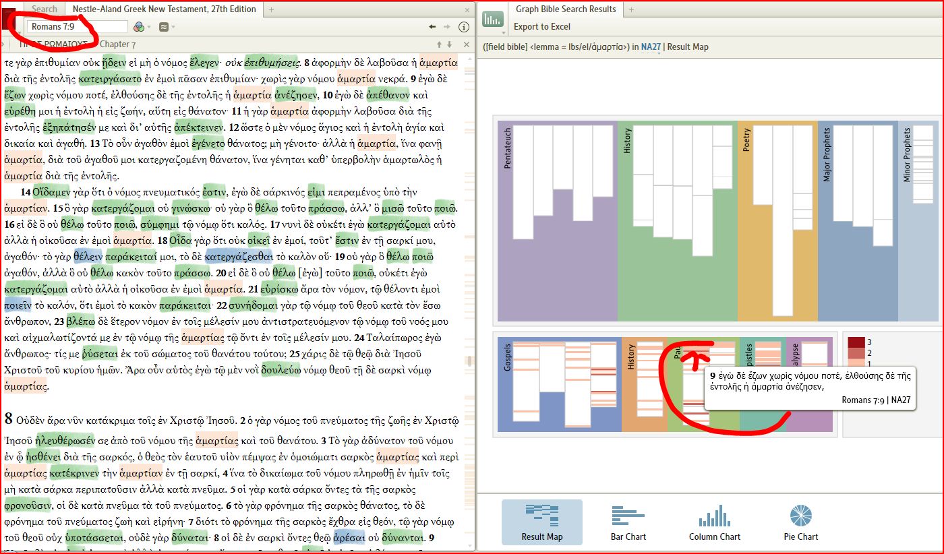Select the Graph Bible Search Results tab

[566, 9]
